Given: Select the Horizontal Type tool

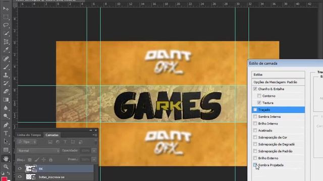Looking at the screenshot, I should [x=6, y=133].
